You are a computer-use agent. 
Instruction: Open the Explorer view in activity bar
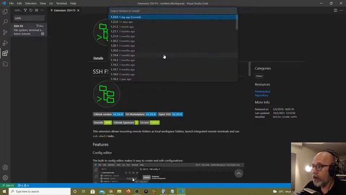[5, 11]
